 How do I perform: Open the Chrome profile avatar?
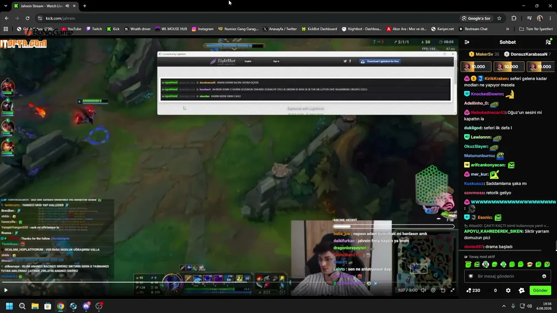[x=540, y=18]
